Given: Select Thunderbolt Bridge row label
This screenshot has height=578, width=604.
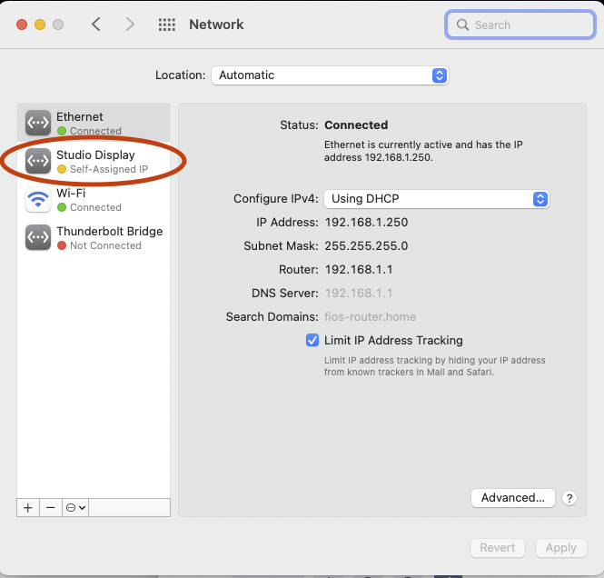Looking at the screenshot, I should (109, 231).
